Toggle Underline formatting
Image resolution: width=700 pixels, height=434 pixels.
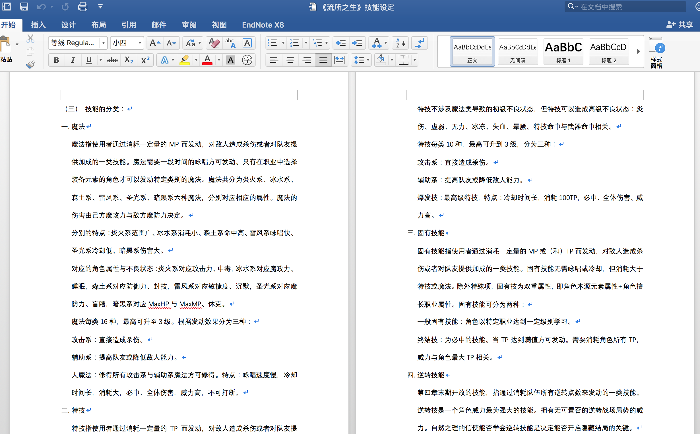(x=89, y=60)
